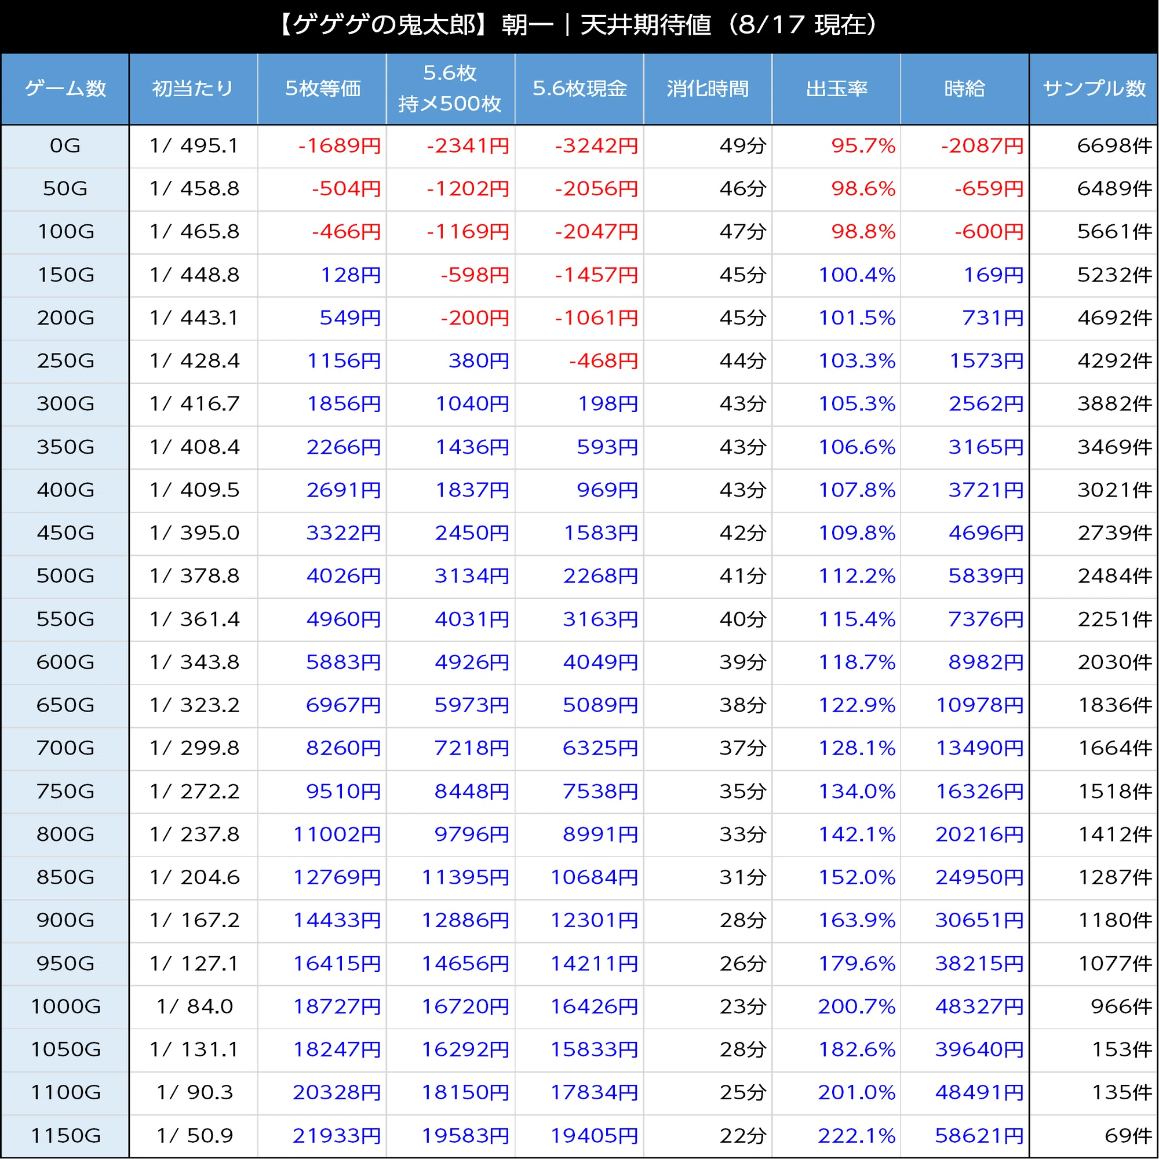Click the 112.2% payout rate cell
Image resolution: width=1159 pixels, height=1159 pixels.
(836, 577)
